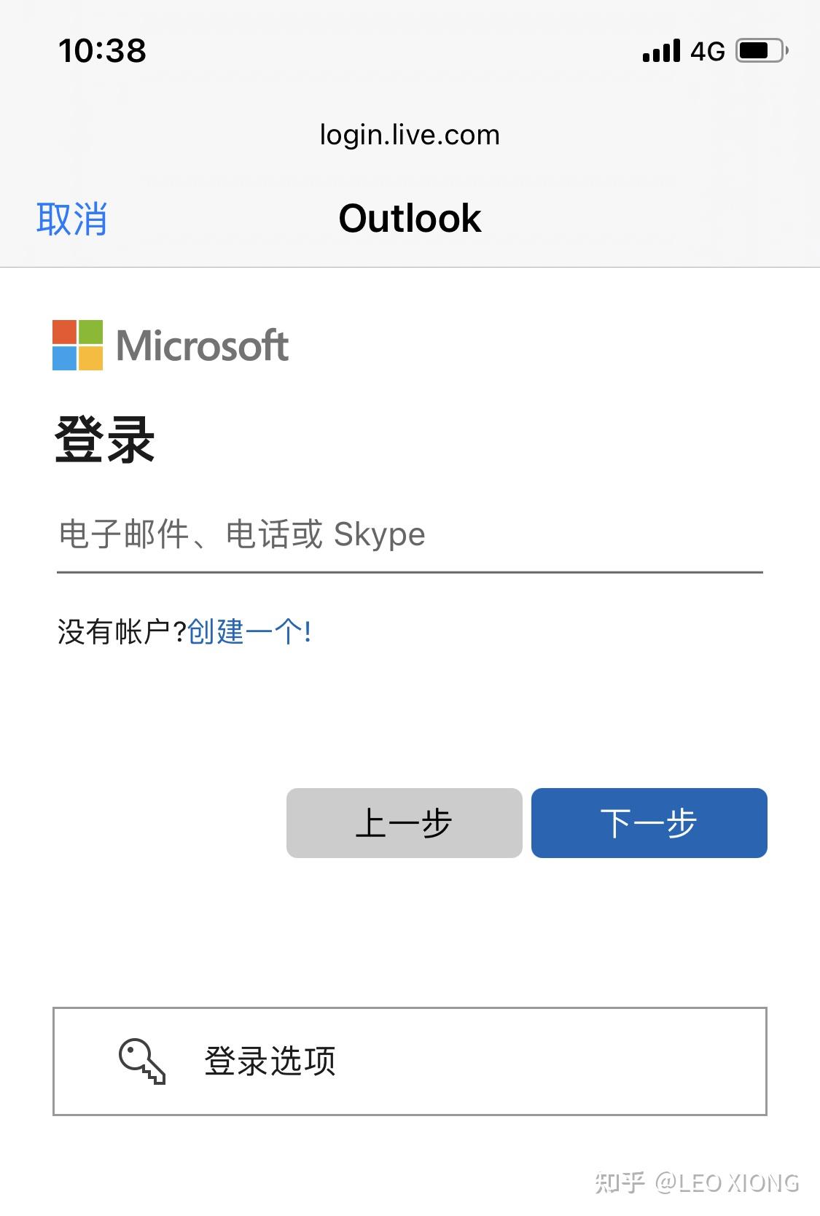Select the 上一步 button to go back
This screenshot has width=820, height=1216.
(x=405, y=822)
